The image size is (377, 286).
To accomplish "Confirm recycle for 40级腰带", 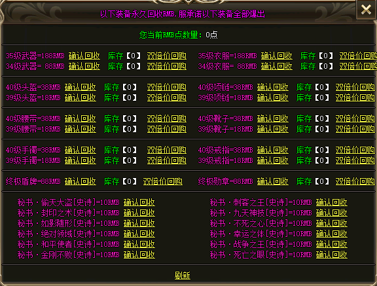I will coord(81,118).
